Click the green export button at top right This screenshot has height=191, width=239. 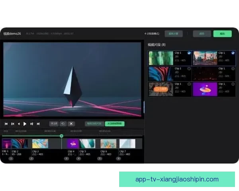pos(222,34)
